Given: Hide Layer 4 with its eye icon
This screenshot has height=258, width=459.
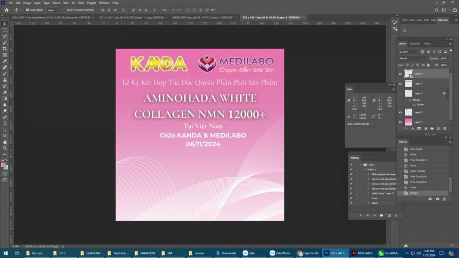Looking at the screenshot, I should coord(400,74).
